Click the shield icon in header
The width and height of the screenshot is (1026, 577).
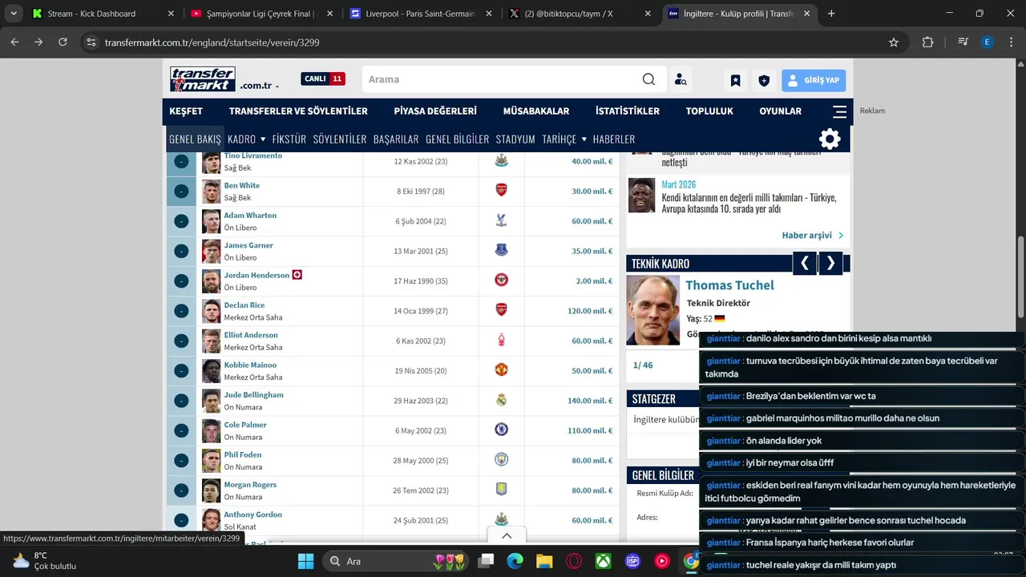pyautogui.click(x=764, y=80)
